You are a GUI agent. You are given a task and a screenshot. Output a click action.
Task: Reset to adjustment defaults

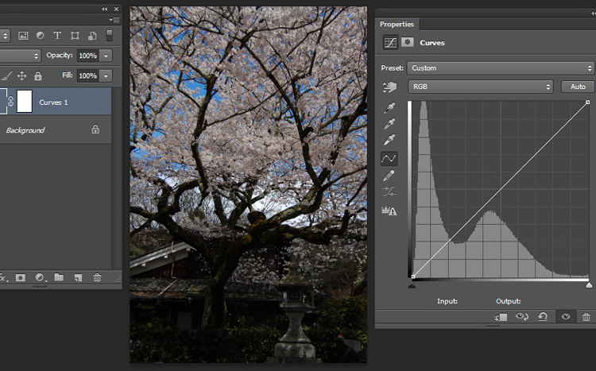point(543,316)
